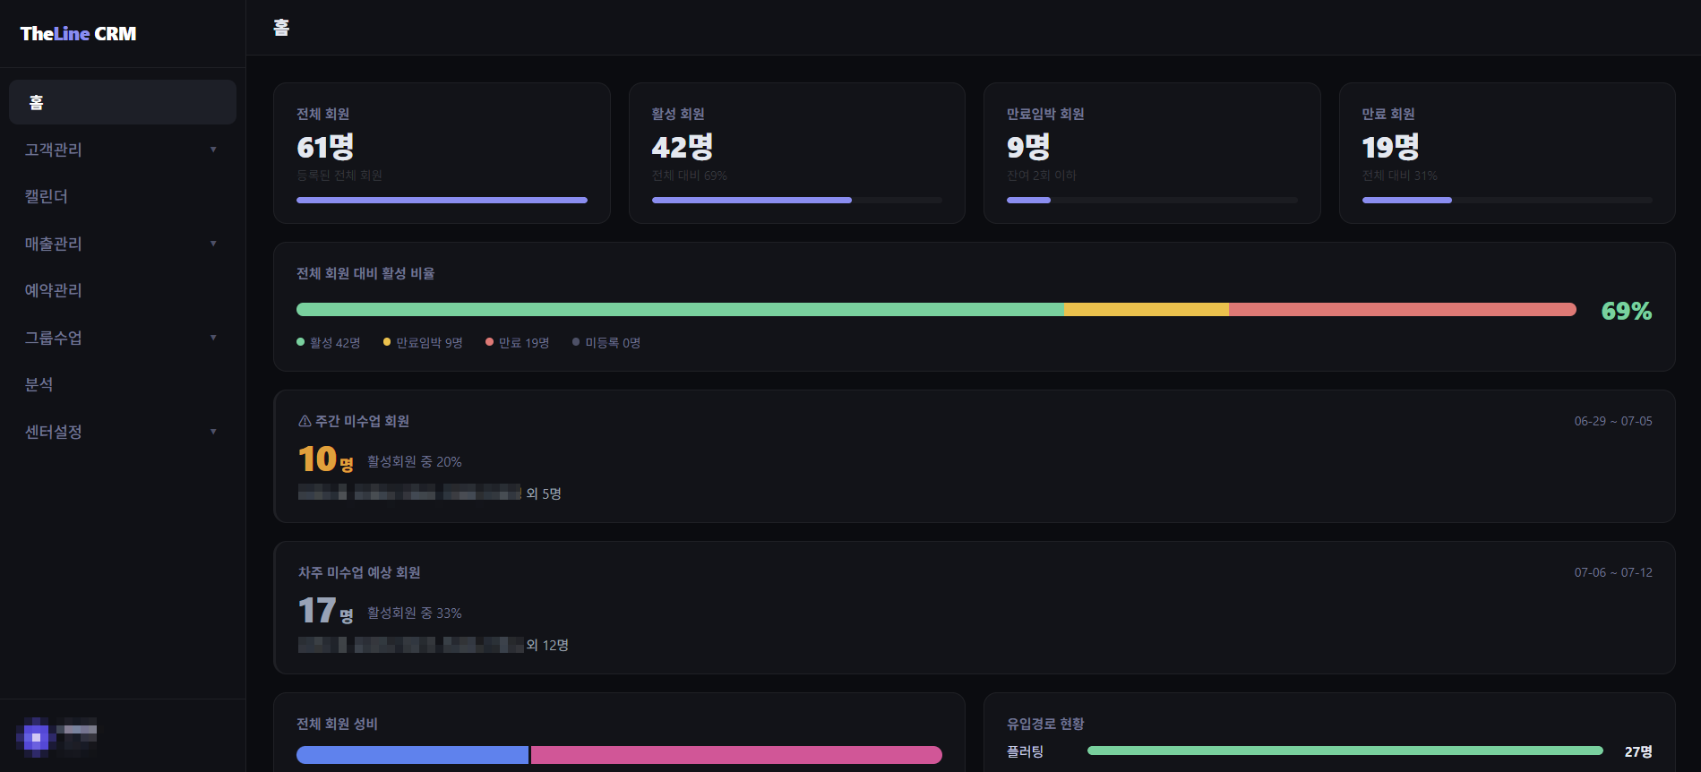Click the 활성 회원 progress bar
The width and height of the screenshot is (1701, 772).
(x=797, y=201)
